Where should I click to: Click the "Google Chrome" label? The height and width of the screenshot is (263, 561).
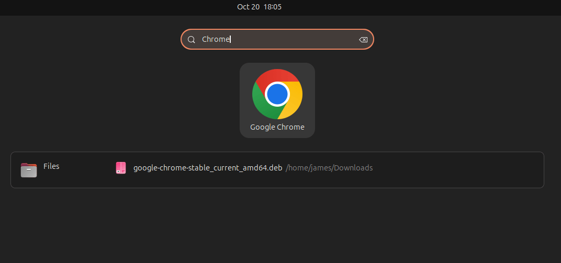[277, 127]
